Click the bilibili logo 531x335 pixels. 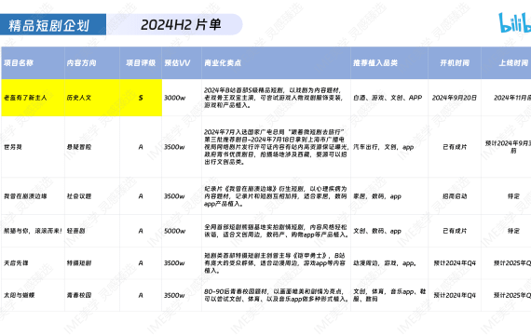(515, 22)
